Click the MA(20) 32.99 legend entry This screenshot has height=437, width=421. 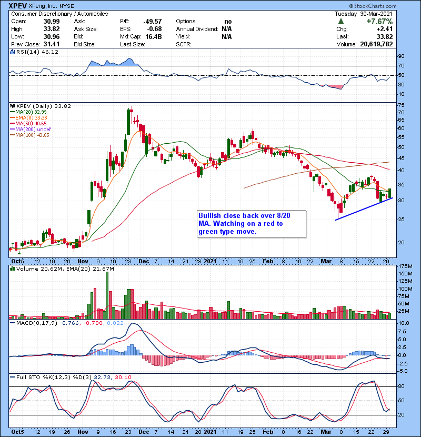(28, 112)
